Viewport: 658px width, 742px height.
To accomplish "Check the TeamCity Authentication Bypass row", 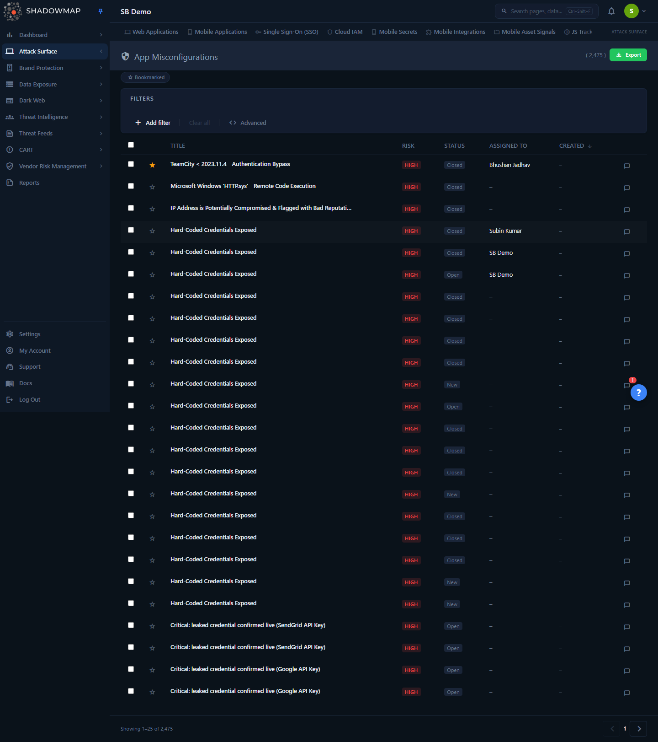I will [131, 164].
